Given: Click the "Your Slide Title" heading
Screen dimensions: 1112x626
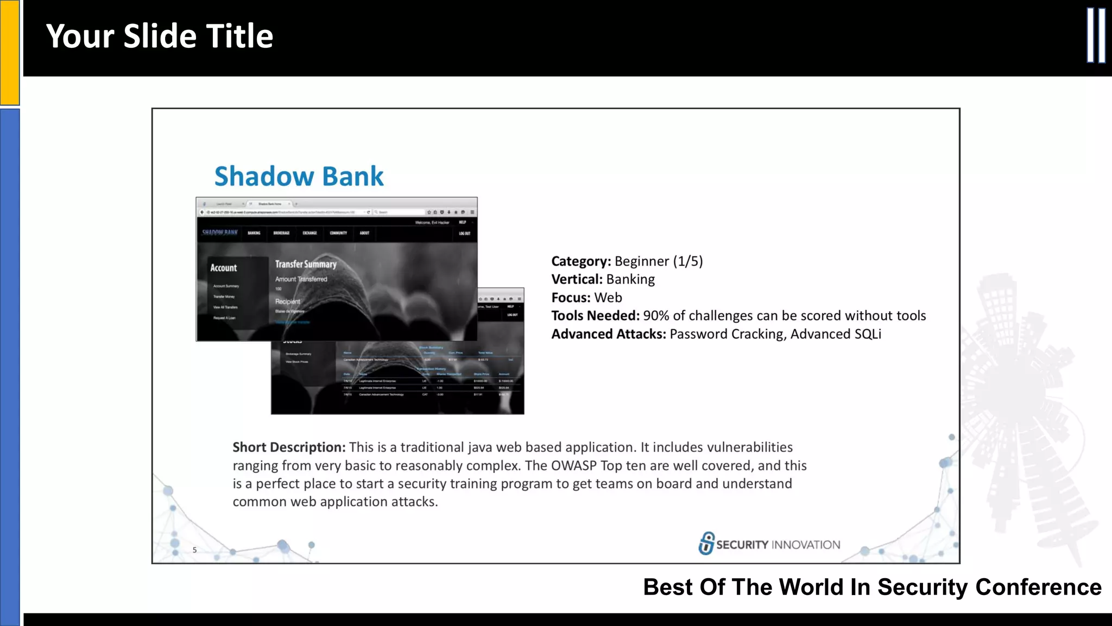Looking at the screenshot, I should pyautogui.click(x=160, y=36).
